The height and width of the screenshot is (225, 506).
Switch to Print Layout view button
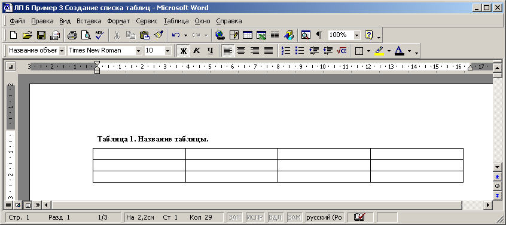[x=28, y=205]
